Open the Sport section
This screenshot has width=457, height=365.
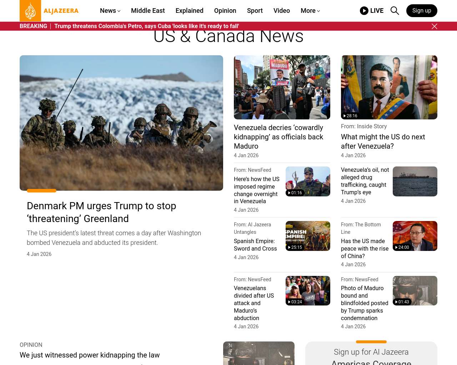255,11
